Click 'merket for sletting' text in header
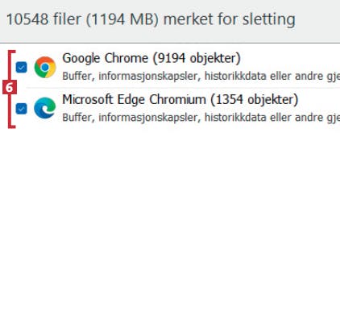 pyautogui.click(x=230, y=19)
